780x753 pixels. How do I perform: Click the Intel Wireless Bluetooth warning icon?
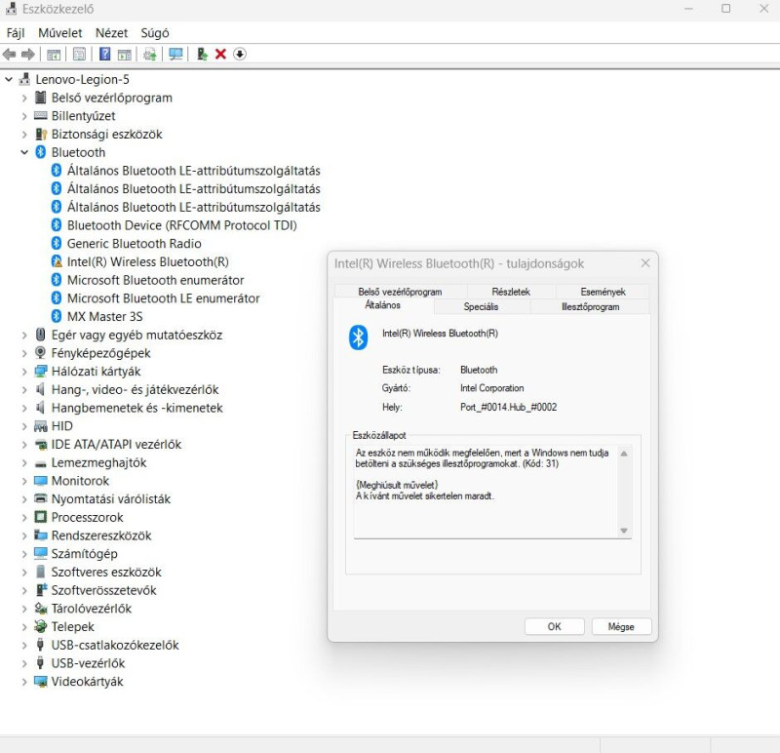coord(57,261)
